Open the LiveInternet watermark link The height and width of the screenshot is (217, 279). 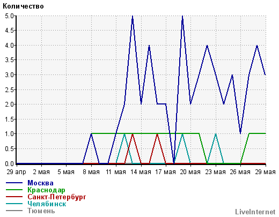[255, 212]
